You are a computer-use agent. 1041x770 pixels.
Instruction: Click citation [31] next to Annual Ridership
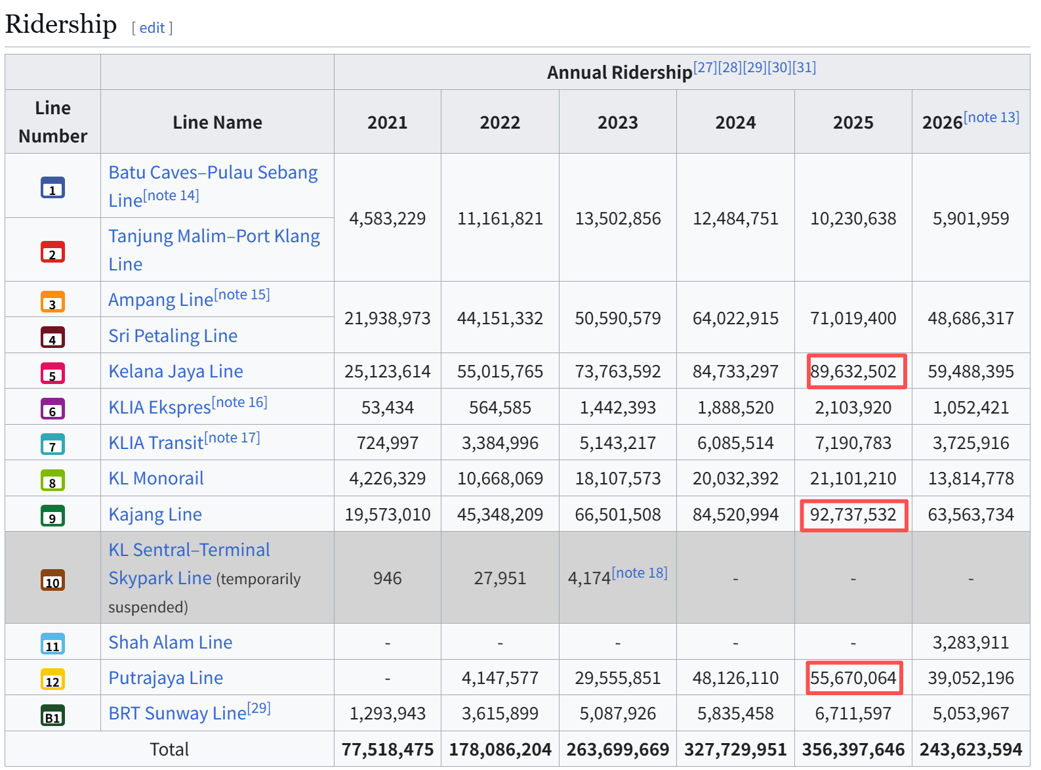click(x=804, y=68)
